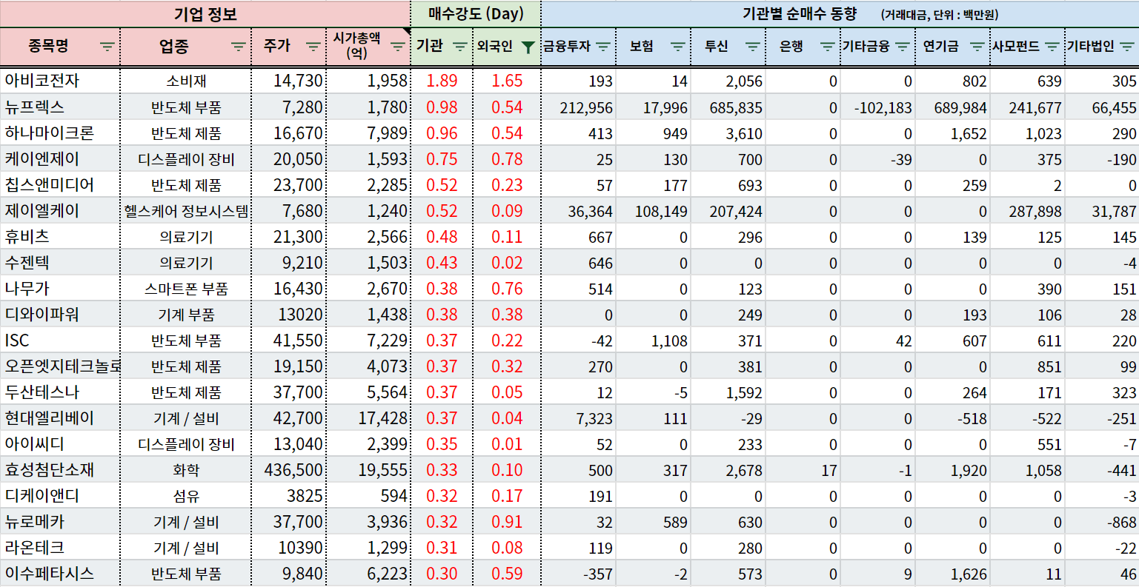Select the 나무가 stock name cell
The height and width of the screenshot is (587, 1139).
coord(60,289)
